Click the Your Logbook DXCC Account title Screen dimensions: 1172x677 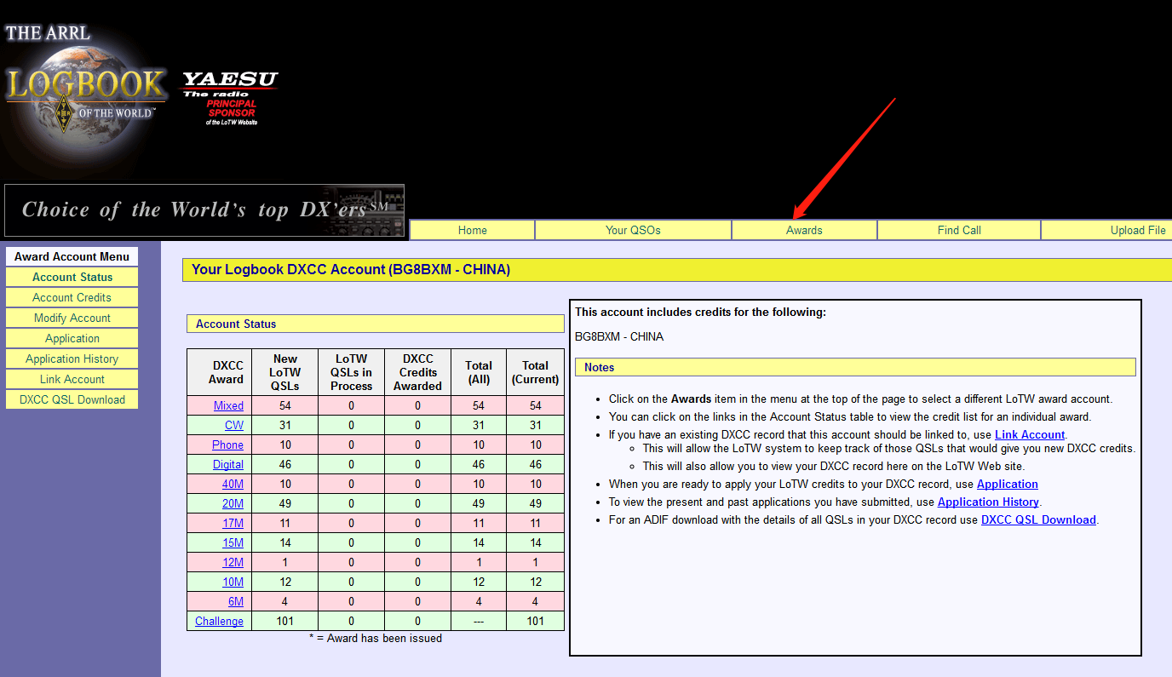pyautogui.click(x=351, y=270)
